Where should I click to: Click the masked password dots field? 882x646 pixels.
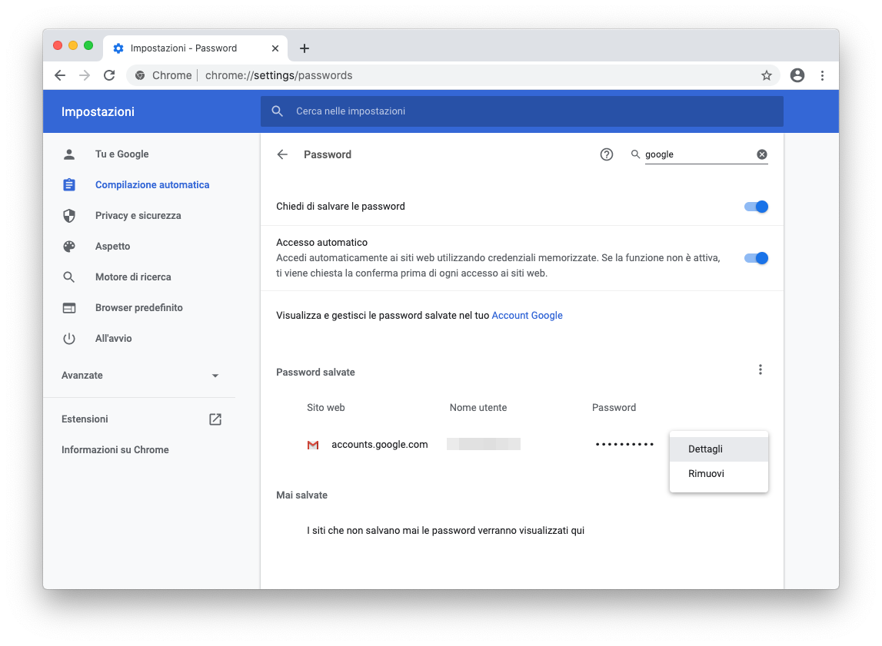[624, 444]
